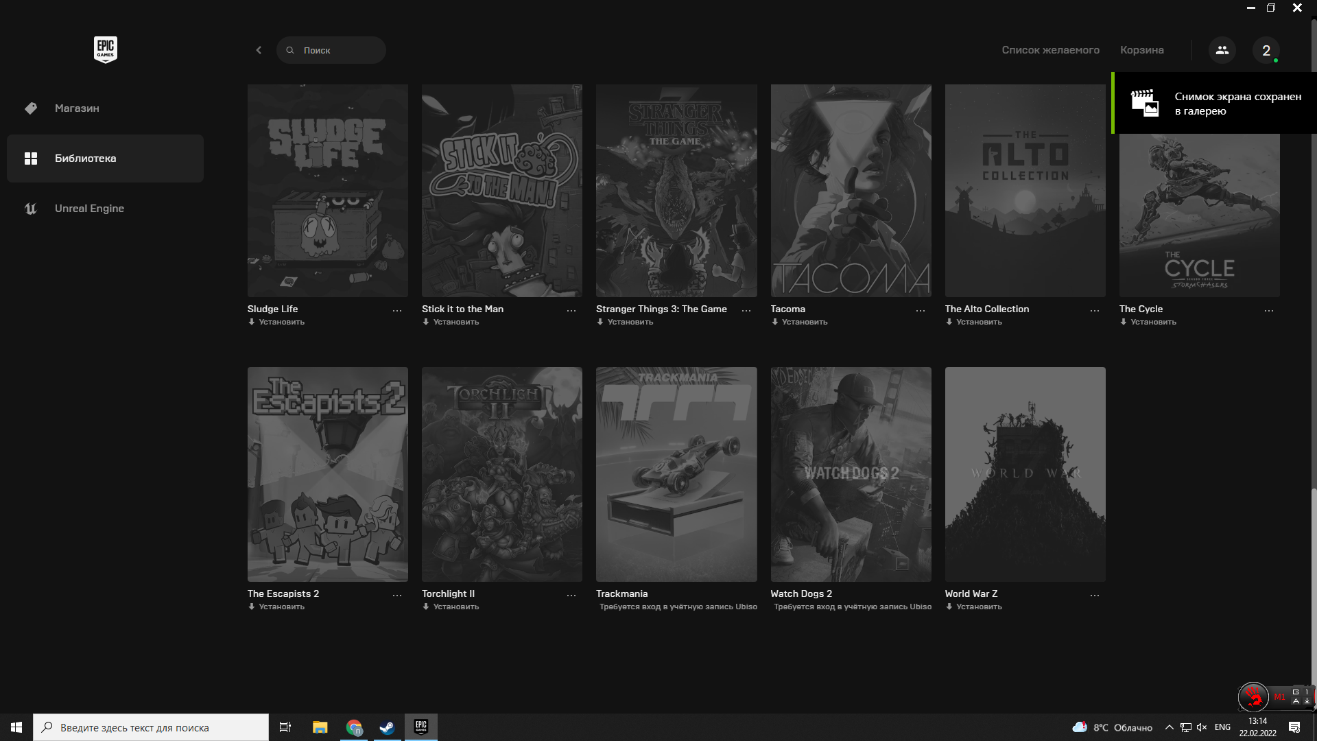Screen dimensions: 1317x741
Task: Open Torchlight II game cover
Action: [502, 474]
